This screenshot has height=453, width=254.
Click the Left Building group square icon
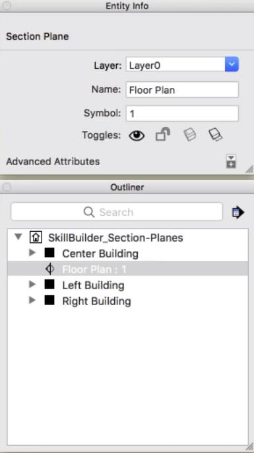pos(49,285)
